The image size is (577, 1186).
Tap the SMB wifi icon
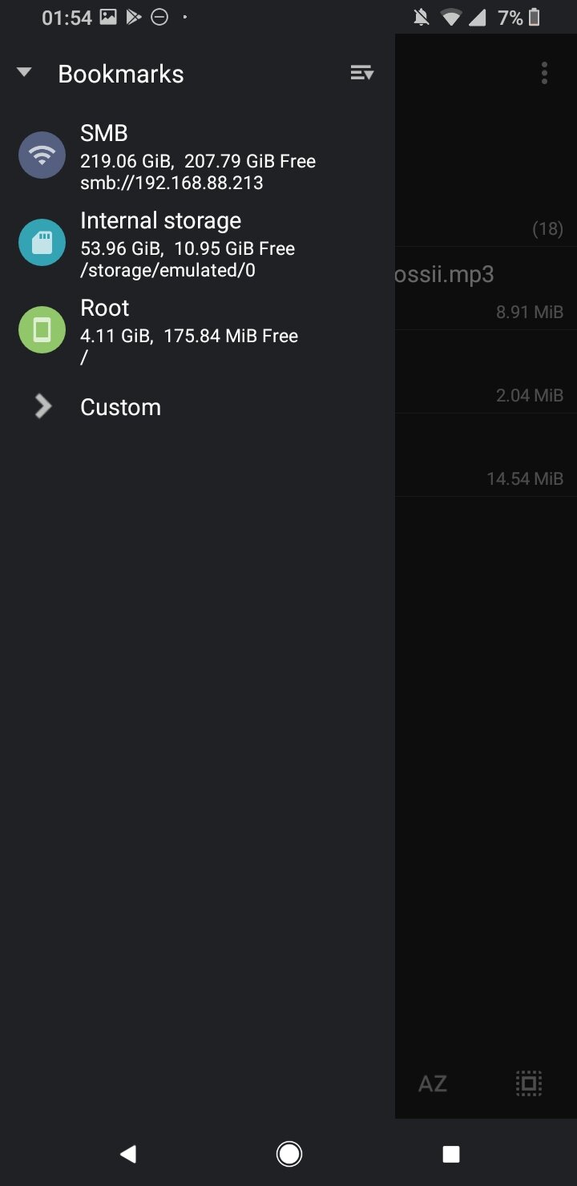[x=42, y=155]
